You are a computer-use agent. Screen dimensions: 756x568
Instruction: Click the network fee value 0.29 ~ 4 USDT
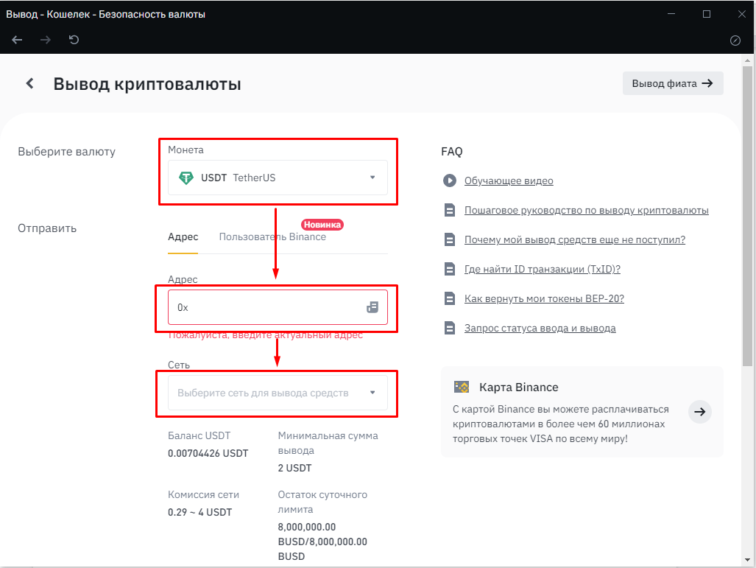tap(199, 513)
